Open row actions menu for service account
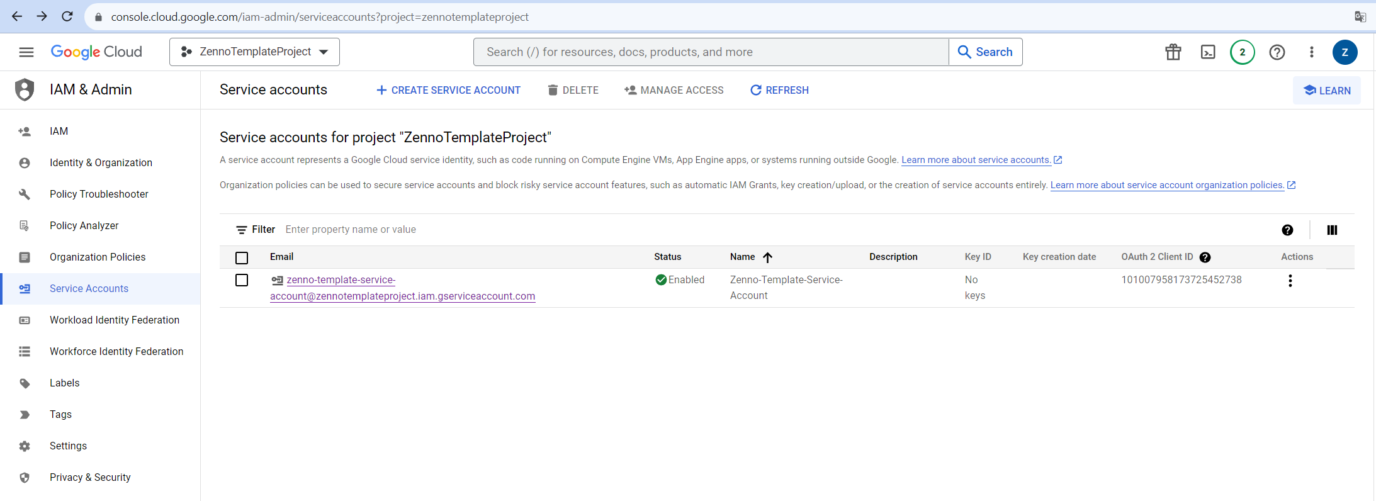The width and height of the screenshot is (1376, 501). 1290,281
